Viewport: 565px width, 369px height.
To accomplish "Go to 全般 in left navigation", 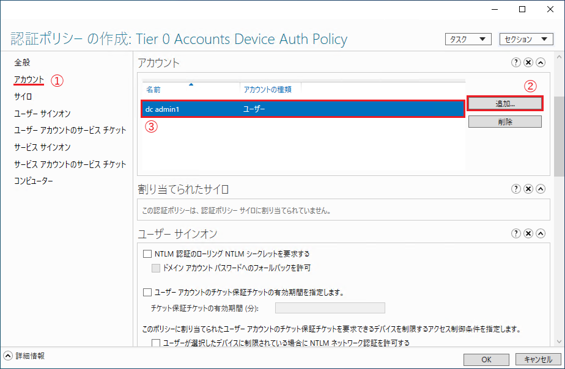I will pyautogui.click(x=22, y=62).
